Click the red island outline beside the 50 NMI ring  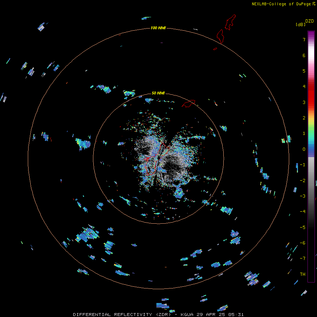[188, 104]
